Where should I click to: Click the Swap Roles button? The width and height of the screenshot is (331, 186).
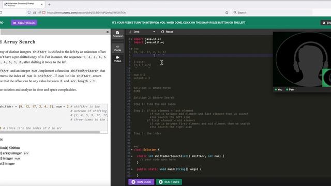click(x=24, y=23)
